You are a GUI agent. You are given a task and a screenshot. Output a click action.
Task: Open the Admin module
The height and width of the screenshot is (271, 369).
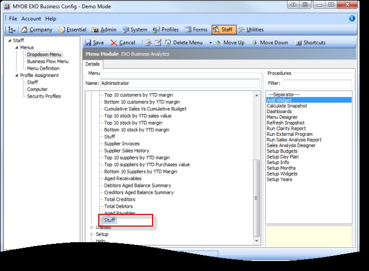[x=104, y=29]
